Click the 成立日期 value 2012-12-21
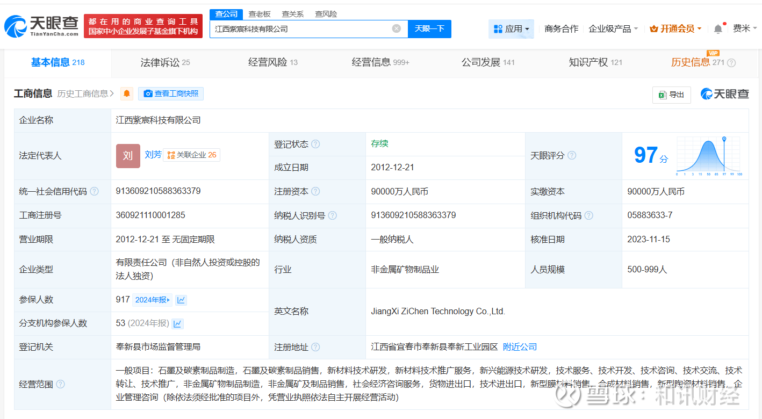762x419 pixels. (x=392, y=168)
